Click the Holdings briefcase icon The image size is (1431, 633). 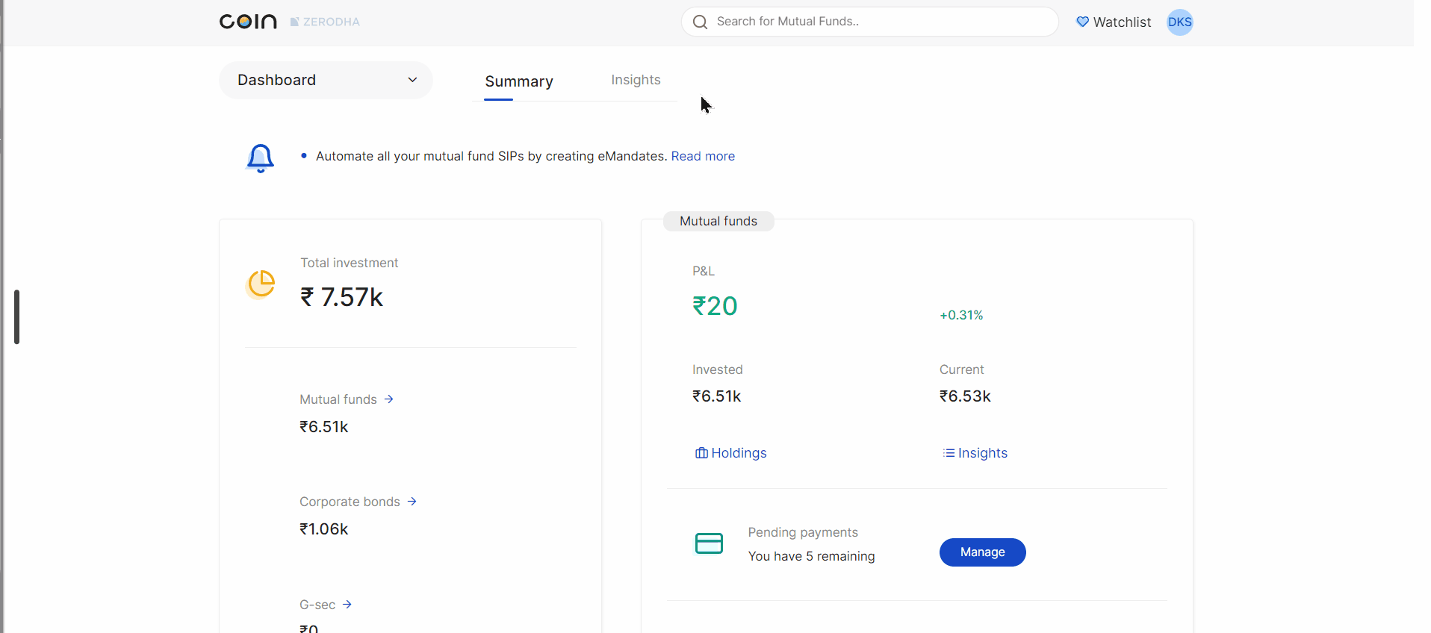[x=701, y=453]
